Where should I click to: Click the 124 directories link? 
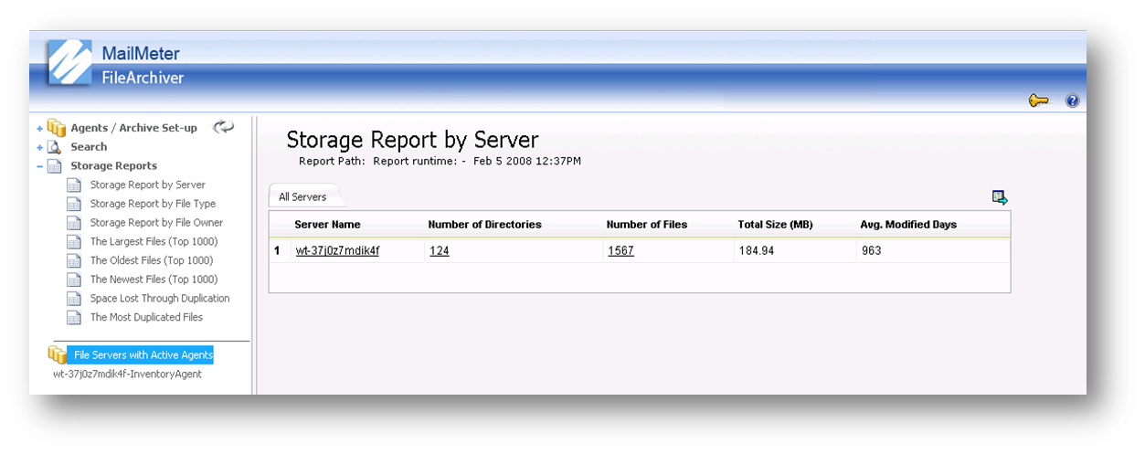440,251
